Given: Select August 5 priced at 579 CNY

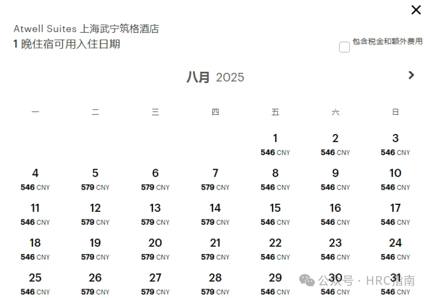Looking at the screenshot, I should tap(95, 173).
